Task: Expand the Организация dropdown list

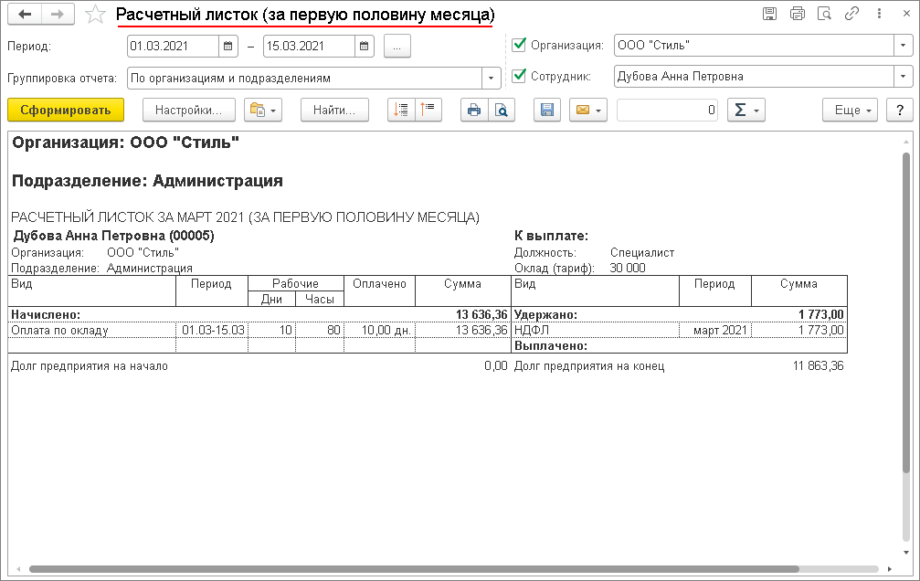Action: click(903, 46)
